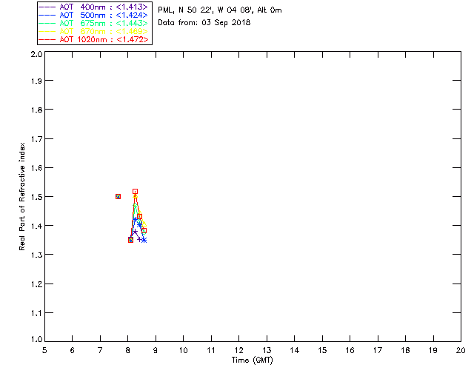Screen dimensions: 474x379
Task: Click the 1.9 tick label on y-axis
Action: (x=36, y=81)
